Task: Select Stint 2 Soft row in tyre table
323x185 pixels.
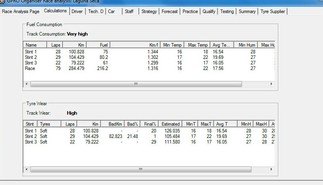Action: tap(149, 136)
